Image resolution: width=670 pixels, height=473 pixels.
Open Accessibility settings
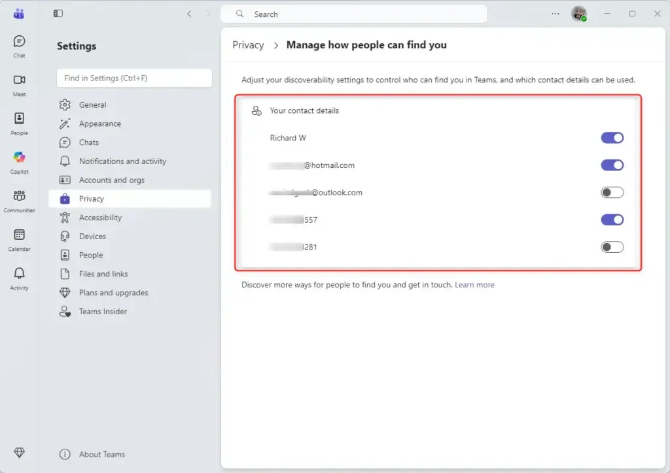coord(130,218)
